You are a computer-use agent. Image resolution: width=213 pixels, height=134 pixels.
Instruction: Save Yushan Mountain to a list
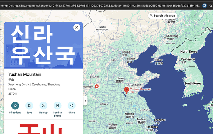coord(29,106)
